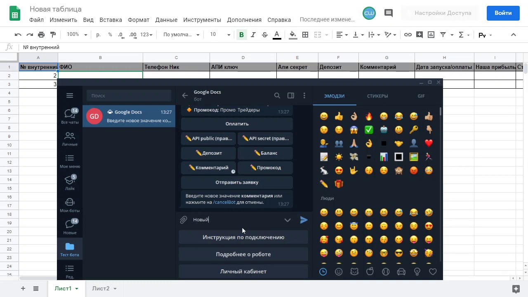Toggle italic formatting

253,35
